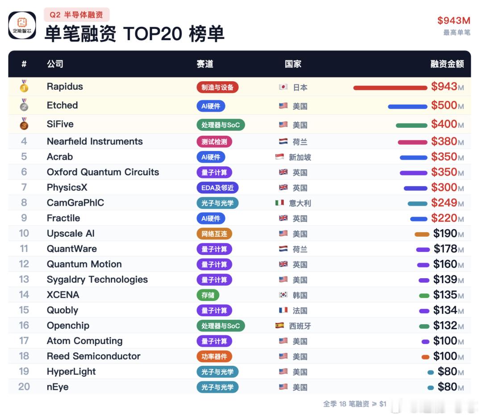Click the Singapore flag in Acrab row
This screenshot has height=418, width=482.
pyautogui.click(x=279, y=157)
